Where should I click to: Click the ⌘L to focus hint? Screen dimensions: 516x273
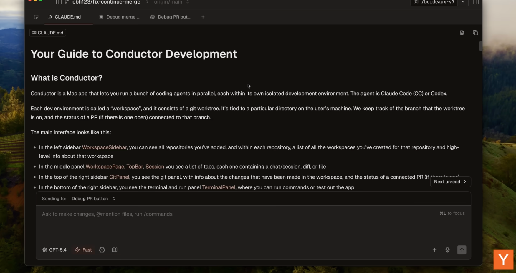[452, 213]
